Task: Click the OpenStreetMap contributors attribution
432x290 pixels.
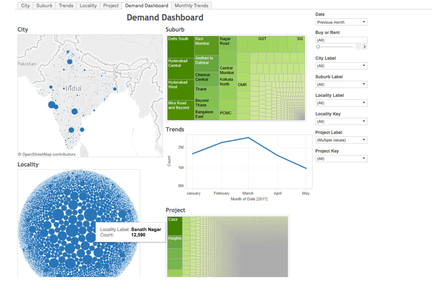Action: (47, 154)
